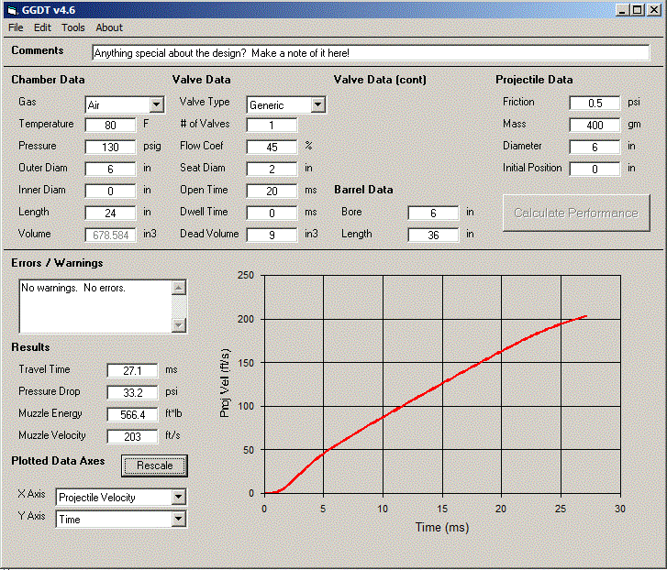Viewport: 667px width, 570px height.
Task: Click the Calculate Performance button
Action: pyautogui.click(x=575, y=213)
